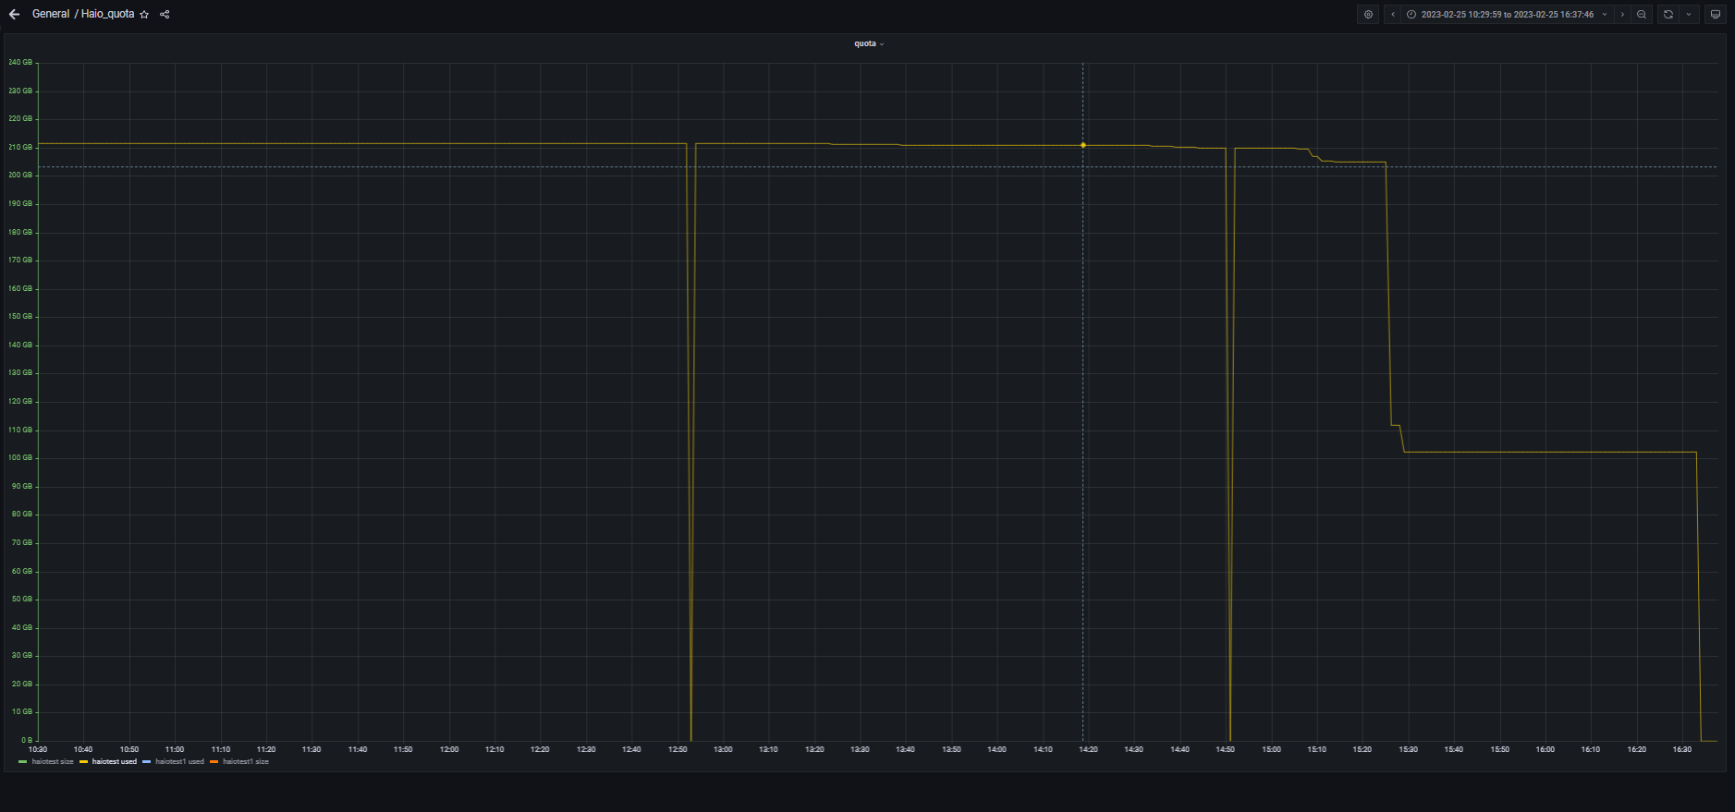
Task: Expand the refresh interval dropdown
Action: click(x=1689, y=15)
